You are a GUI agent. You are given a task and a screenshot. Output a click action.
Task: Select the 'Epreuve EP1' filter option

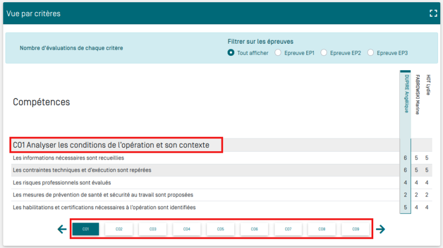[x=277, y=53]
